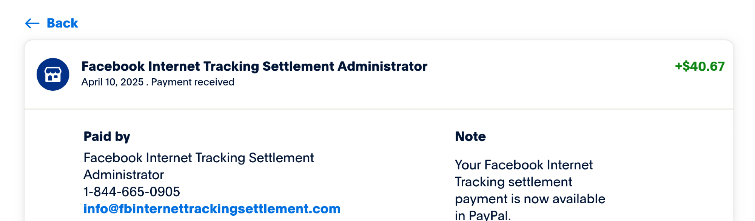Click the phone number 1-844-665-0905
Viewport: 755px width, 221px height.
[x=131, y=192]
